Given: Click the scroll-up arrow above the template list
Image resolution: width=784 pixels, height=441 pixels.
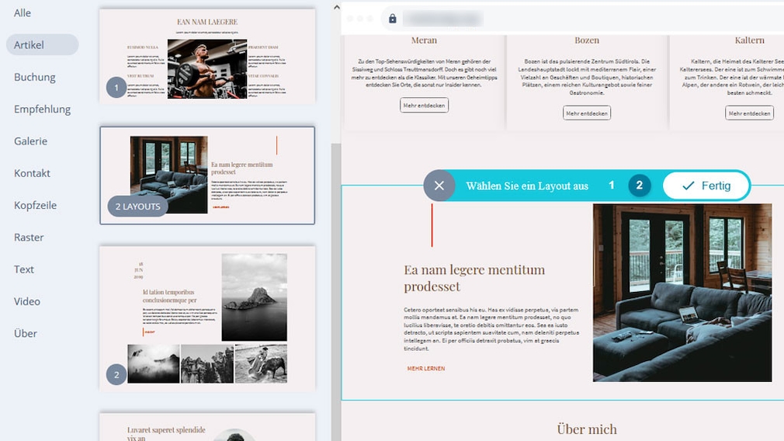Looking at the screenshot, I should tap(336, 7).
